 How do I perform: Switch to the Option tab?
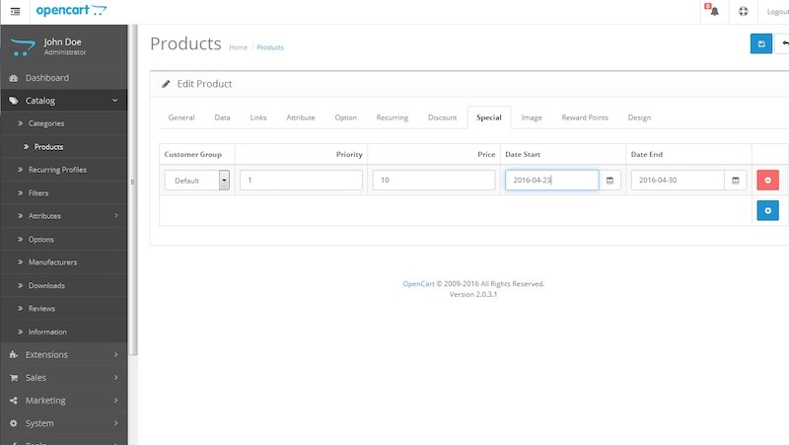coord(346,117)
